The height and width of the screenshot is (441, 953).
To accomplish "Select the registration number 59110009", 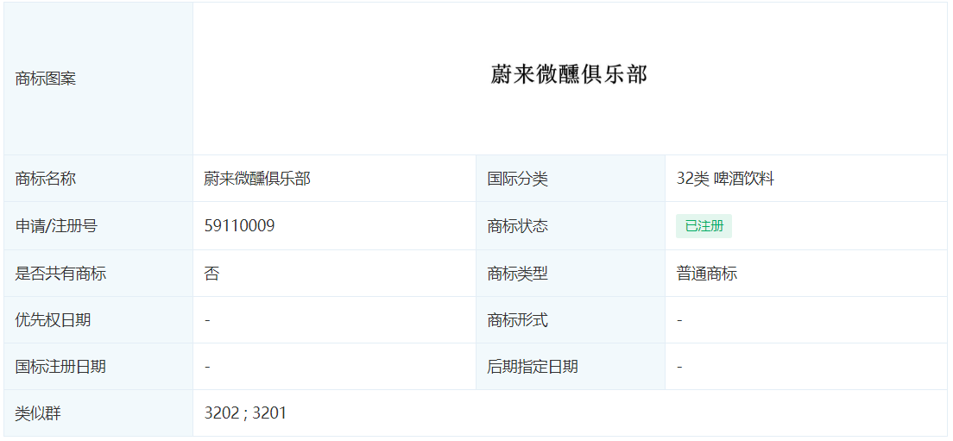I will coord(239,226).
